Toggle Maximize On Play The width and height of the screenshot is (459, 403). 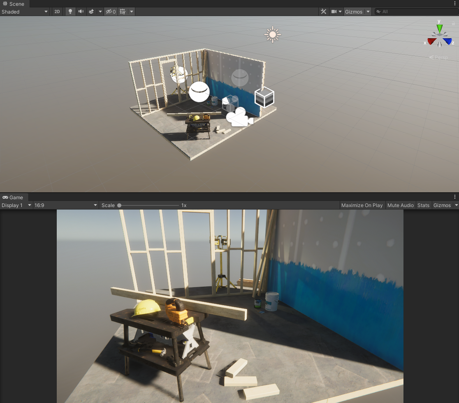tap(362, 205)
